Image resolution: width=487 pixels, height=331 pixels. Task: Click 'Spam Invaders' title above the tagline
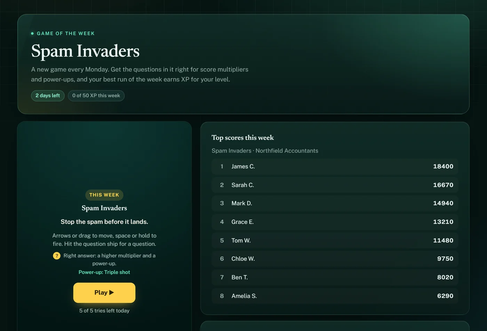(104, 208)
